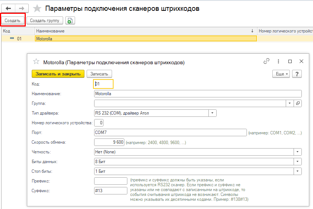Screen dimensions: 313x209
Task: Close the Motorolla form window
Action: 301,61
